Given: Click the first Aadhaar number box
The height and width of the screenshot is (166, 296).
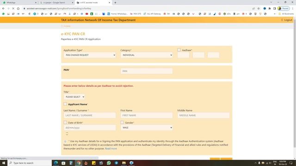Looking at the screenshot, I should pyautogui.click(x=183, y=55).
